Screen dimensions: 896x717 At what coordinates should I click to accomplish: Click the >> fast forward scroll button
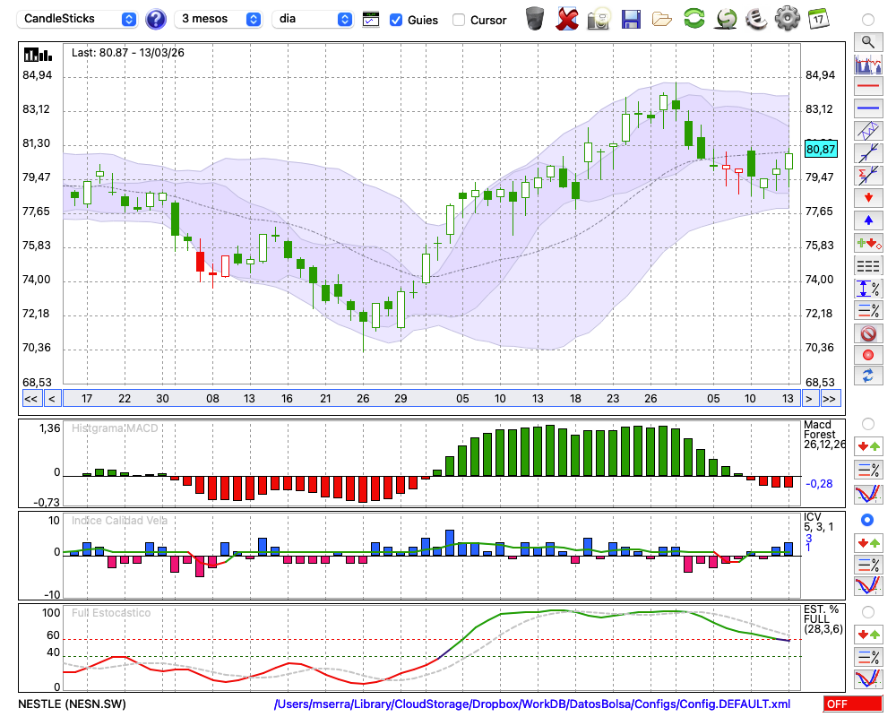click(x=831, y=399)
